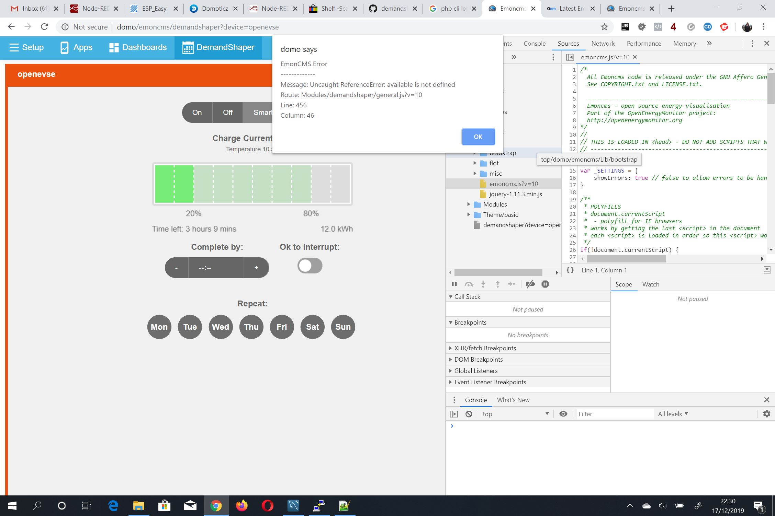Click OK in the domo says dialog
This screenshot has width=775, height=516.
pos(478,137)
